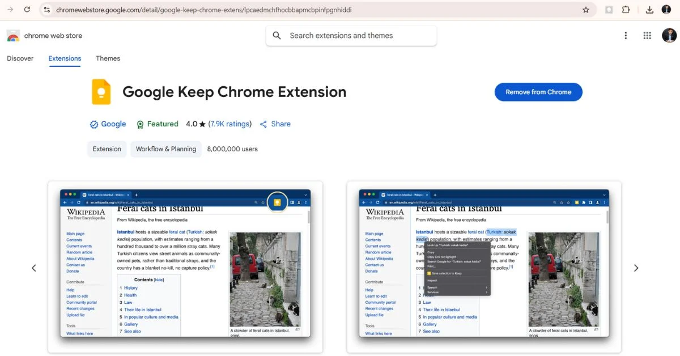This screenshot has width=680, height=356.
Task: Click the verified Google publisher badge
Action: (94, 124)
